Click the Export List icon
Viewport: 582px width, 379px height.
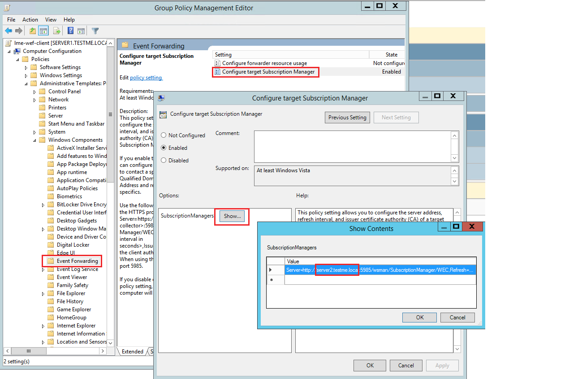click(56, 30)
